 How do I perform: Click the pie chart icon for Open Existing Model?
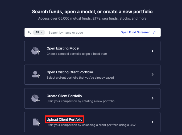[35, 51]
